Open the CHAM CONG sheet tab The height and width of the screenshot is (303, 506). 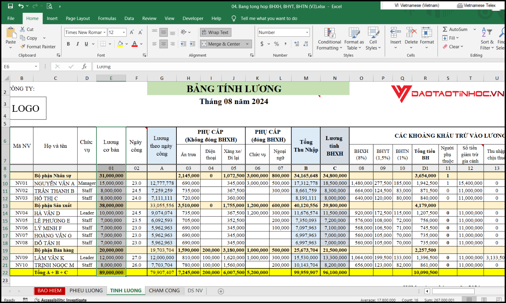click(x=164, y=291)
